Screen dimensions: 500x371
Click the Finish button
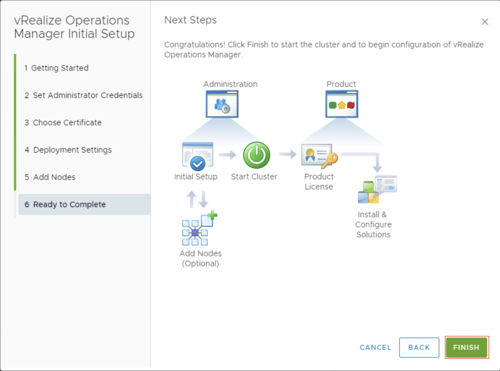point(466,347)
